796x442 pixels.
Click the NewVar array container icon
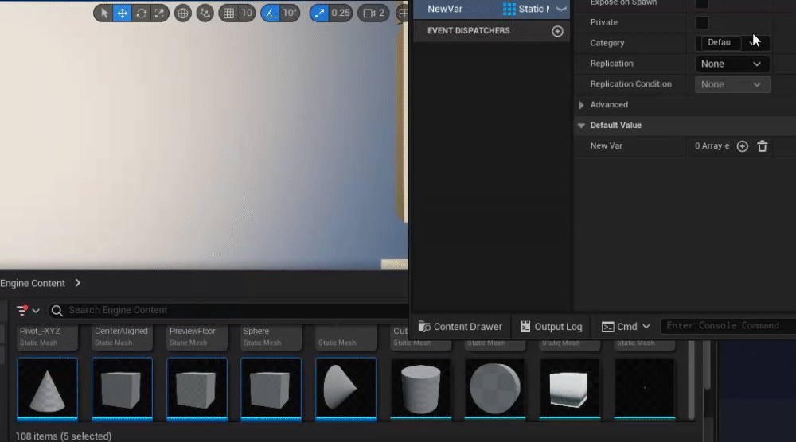(x=509, y=9)
